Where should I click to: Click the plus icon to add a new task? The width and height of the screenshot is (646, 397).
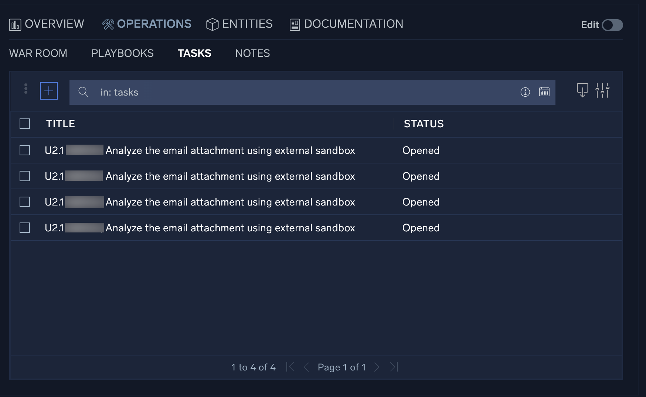(x=49, y=90)
